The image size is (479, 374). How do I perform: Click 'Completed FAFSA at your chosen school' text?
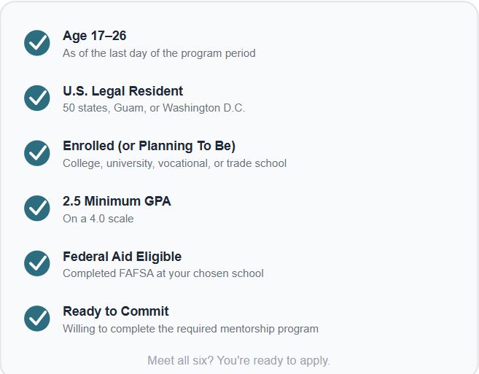click(x=163, y=273)
